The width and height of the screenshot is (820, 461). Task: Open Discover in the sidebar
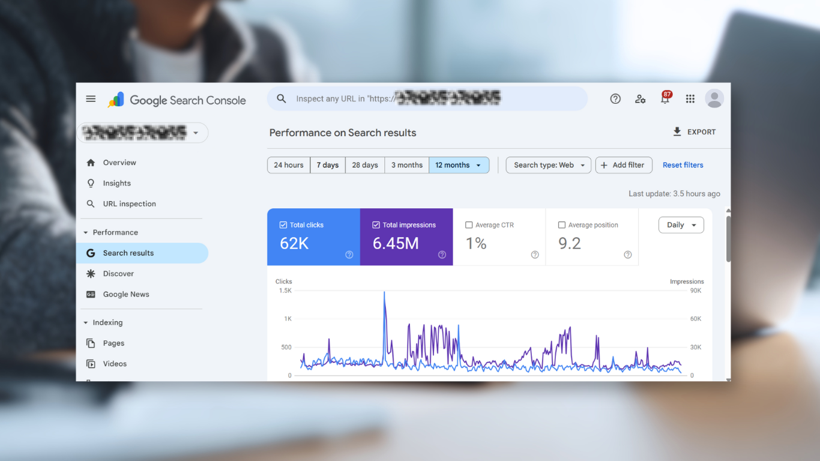118,274
